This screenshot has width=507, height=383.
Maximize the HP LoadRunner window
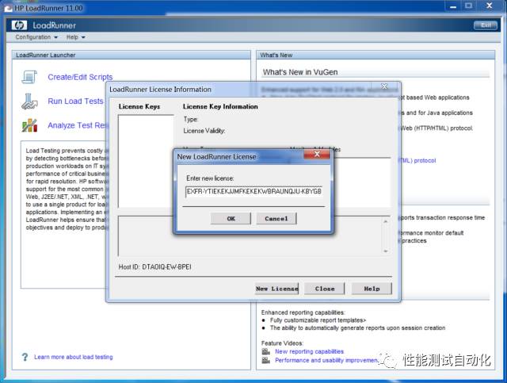[x=468, y=6]
